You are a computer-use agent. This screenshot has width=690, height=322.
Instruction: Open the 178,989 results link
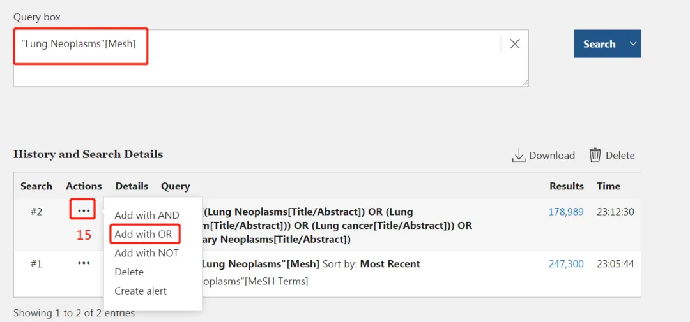[566, 212]
